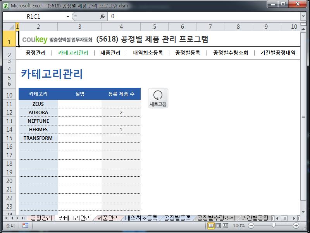
Task: Open the Name Box dropdown arrow
Action: tap(68, 16)
